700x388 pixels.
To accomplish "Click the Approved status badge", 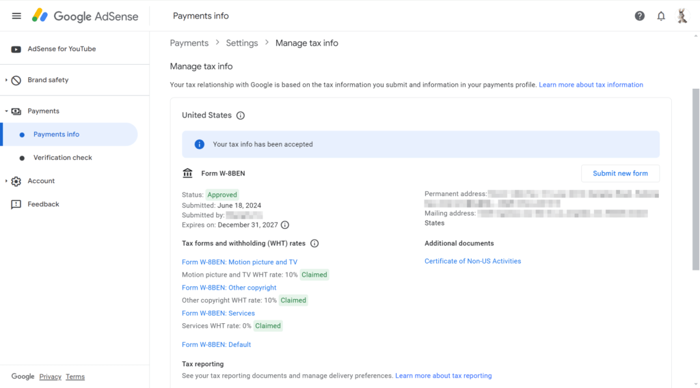I will 222,195.
